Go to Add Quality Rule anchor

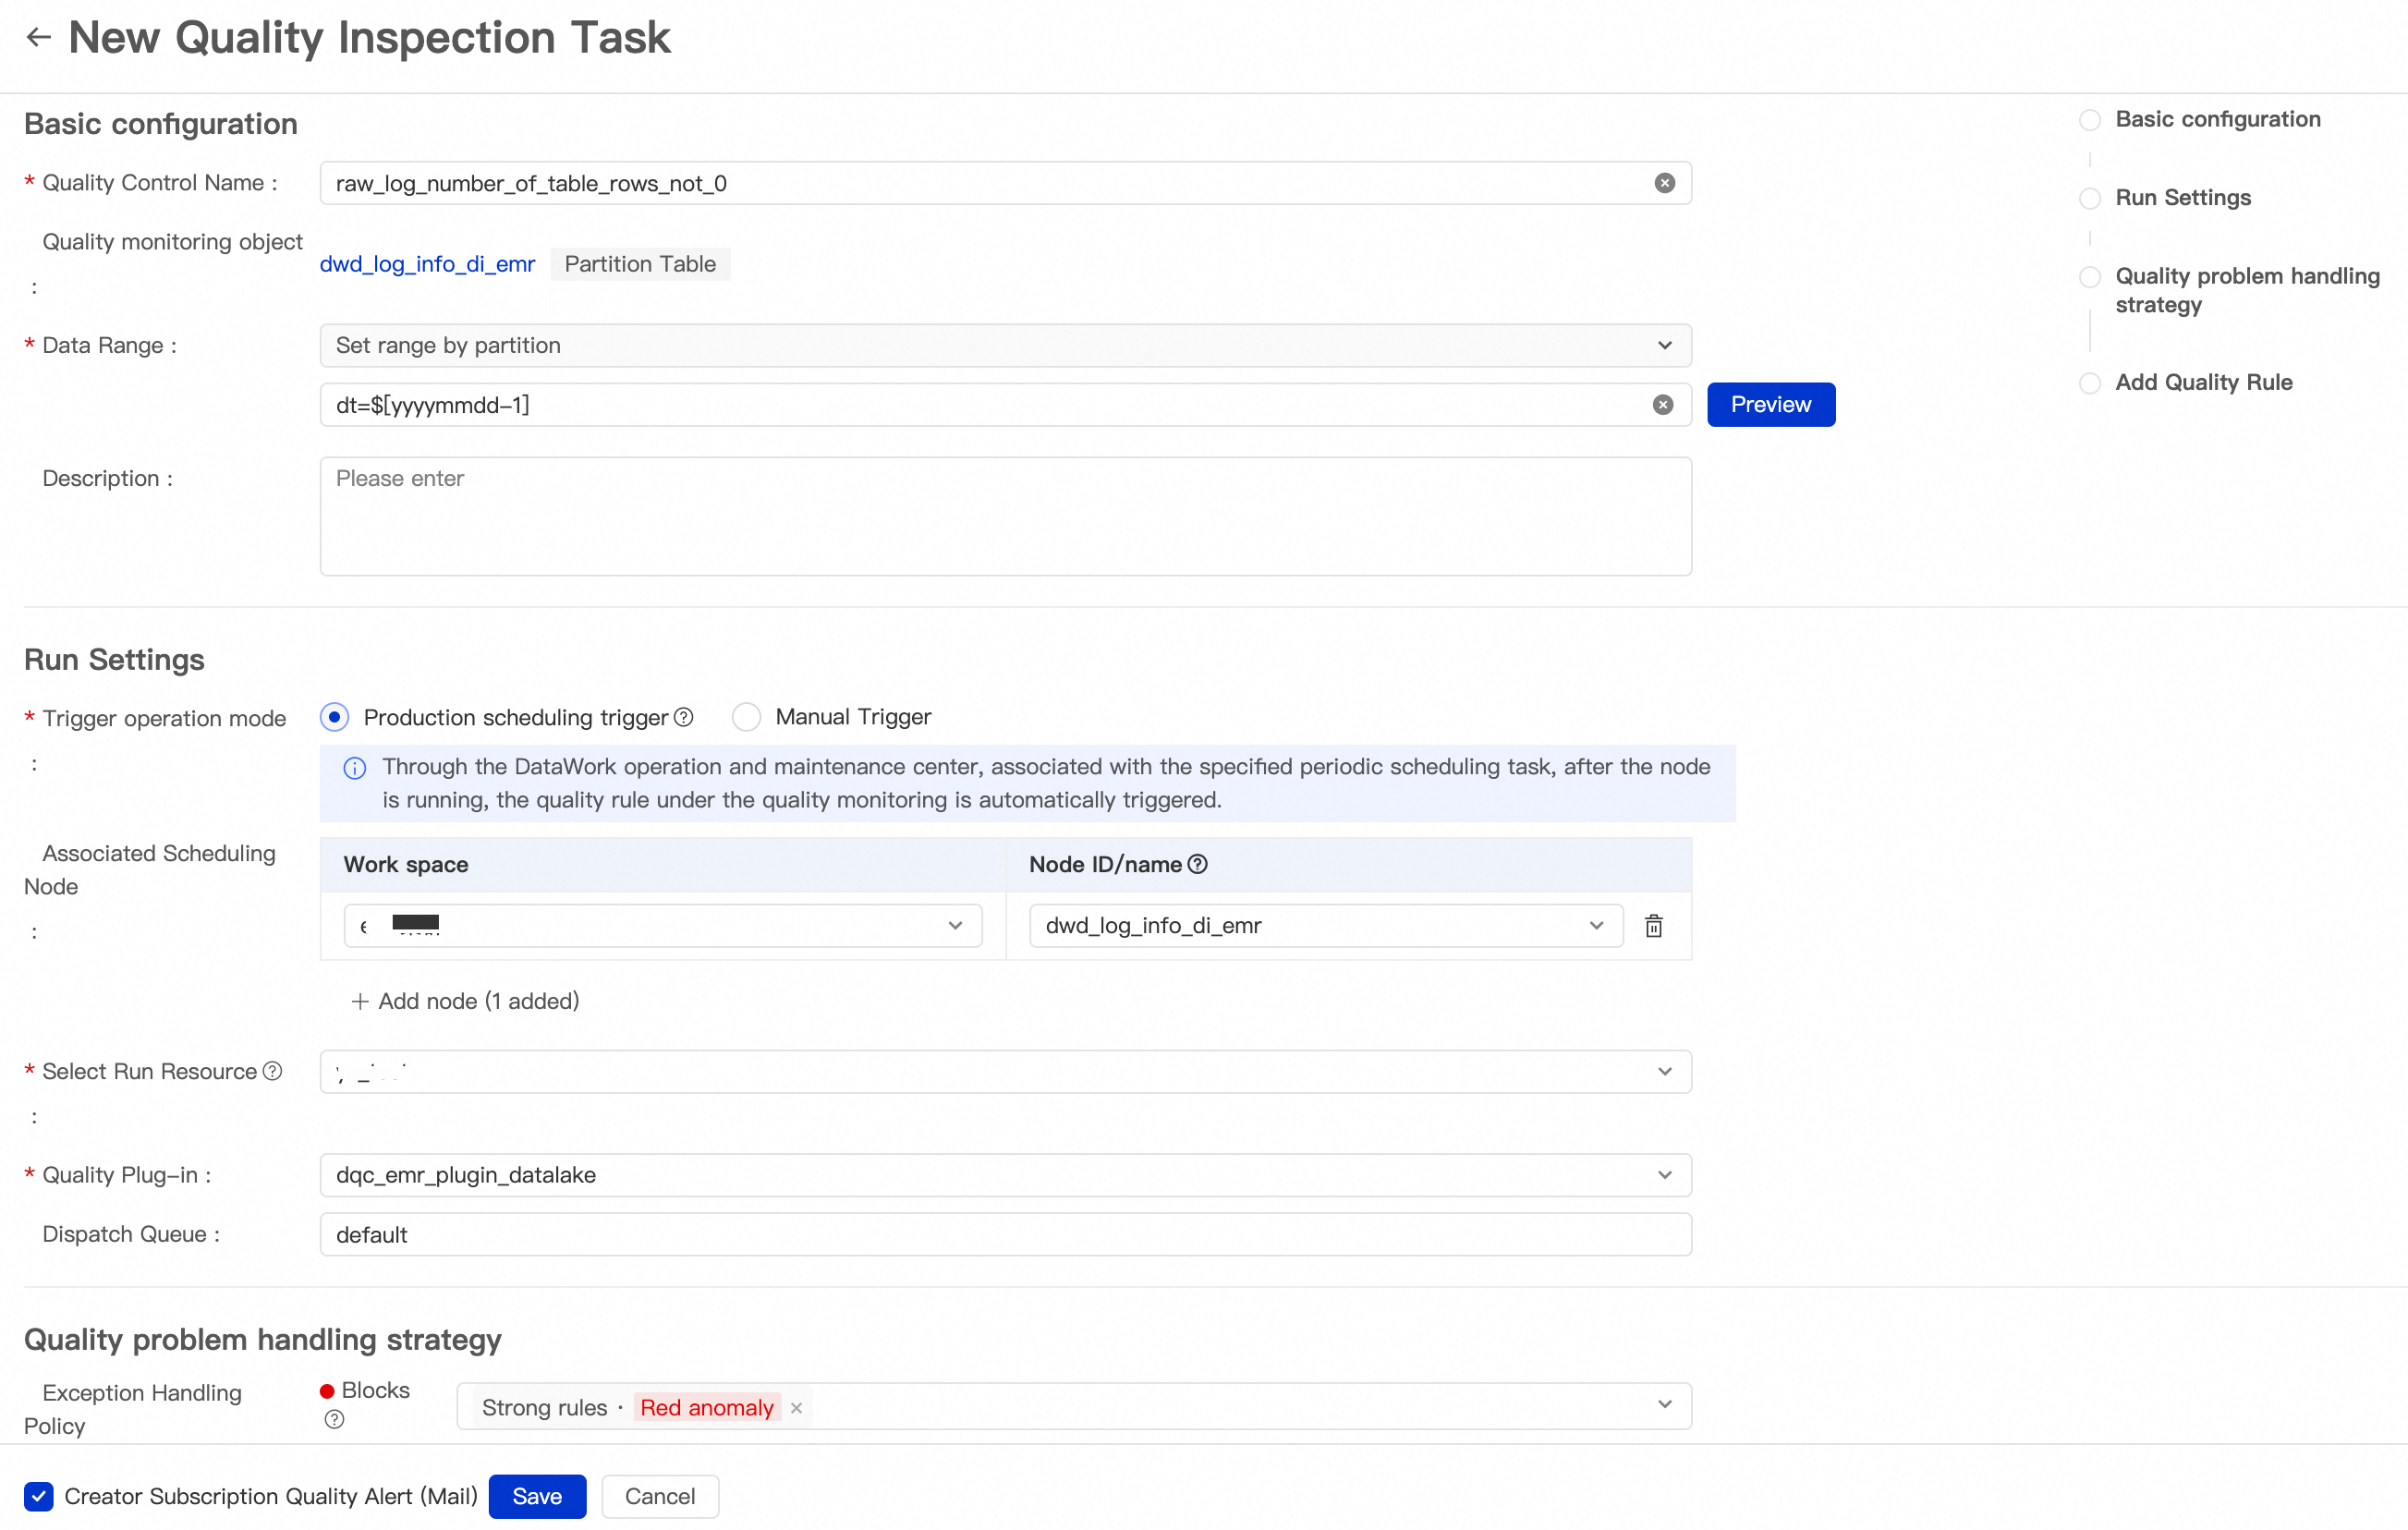[x=2203, y=382]
